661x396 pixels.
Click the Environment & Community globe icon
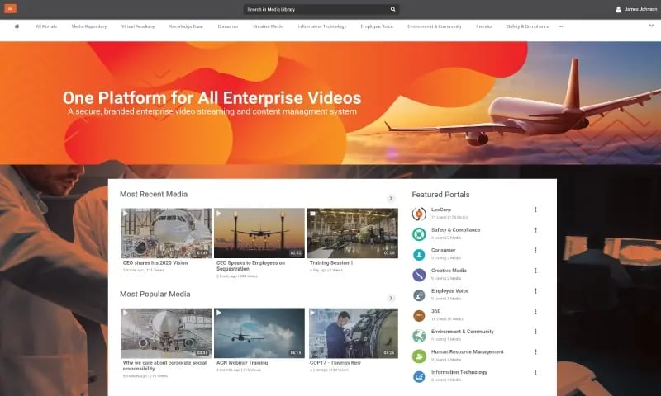pos(419,336)
